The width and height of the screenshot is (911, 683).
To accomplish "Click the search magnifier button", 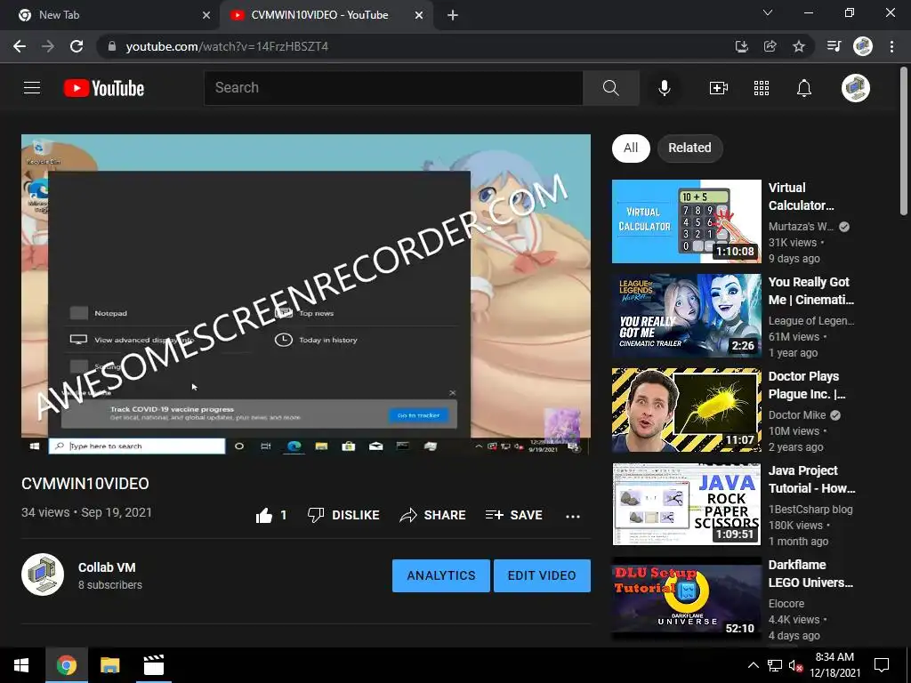I will click(x=610, y=88).
